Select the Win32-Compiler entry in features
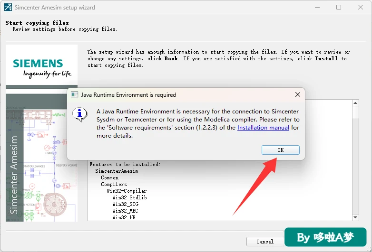 point(127,191)
